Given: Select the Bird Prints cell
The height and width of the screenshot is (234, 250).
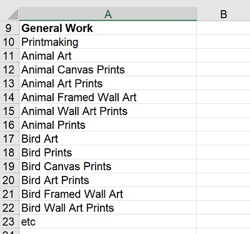Looking at the screenshot, I should pos(108,152).
